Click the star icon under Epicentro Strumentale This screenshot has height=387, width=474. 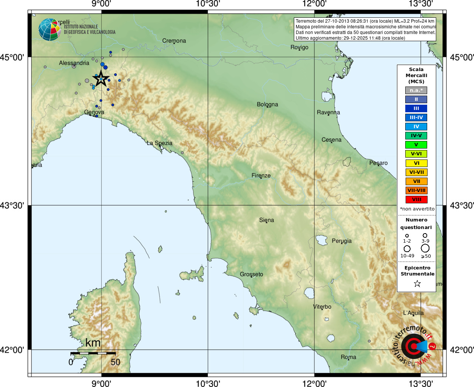coord(417,283)
